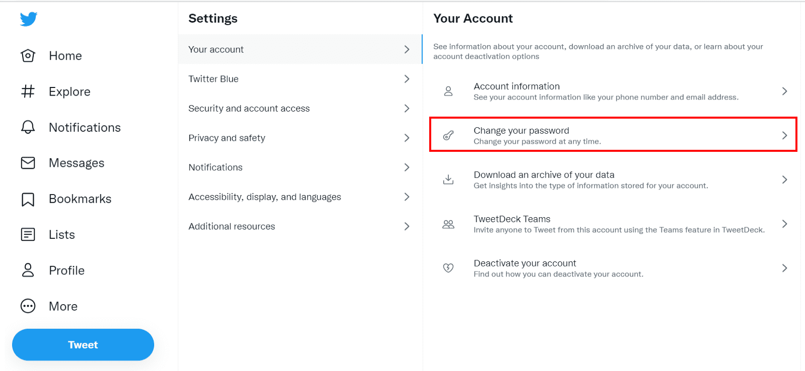
Task: Select Your account in Settings list
Action: click(x=300, y=49)
